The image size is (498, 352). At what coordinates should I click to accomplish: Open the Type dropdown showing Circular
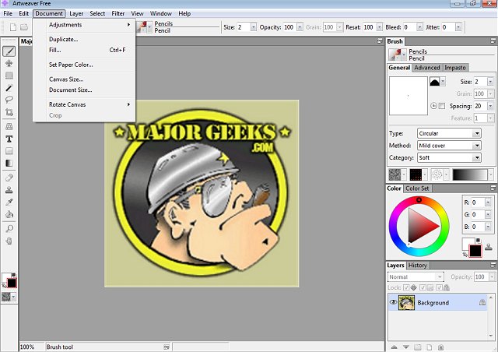coord(449,133)
